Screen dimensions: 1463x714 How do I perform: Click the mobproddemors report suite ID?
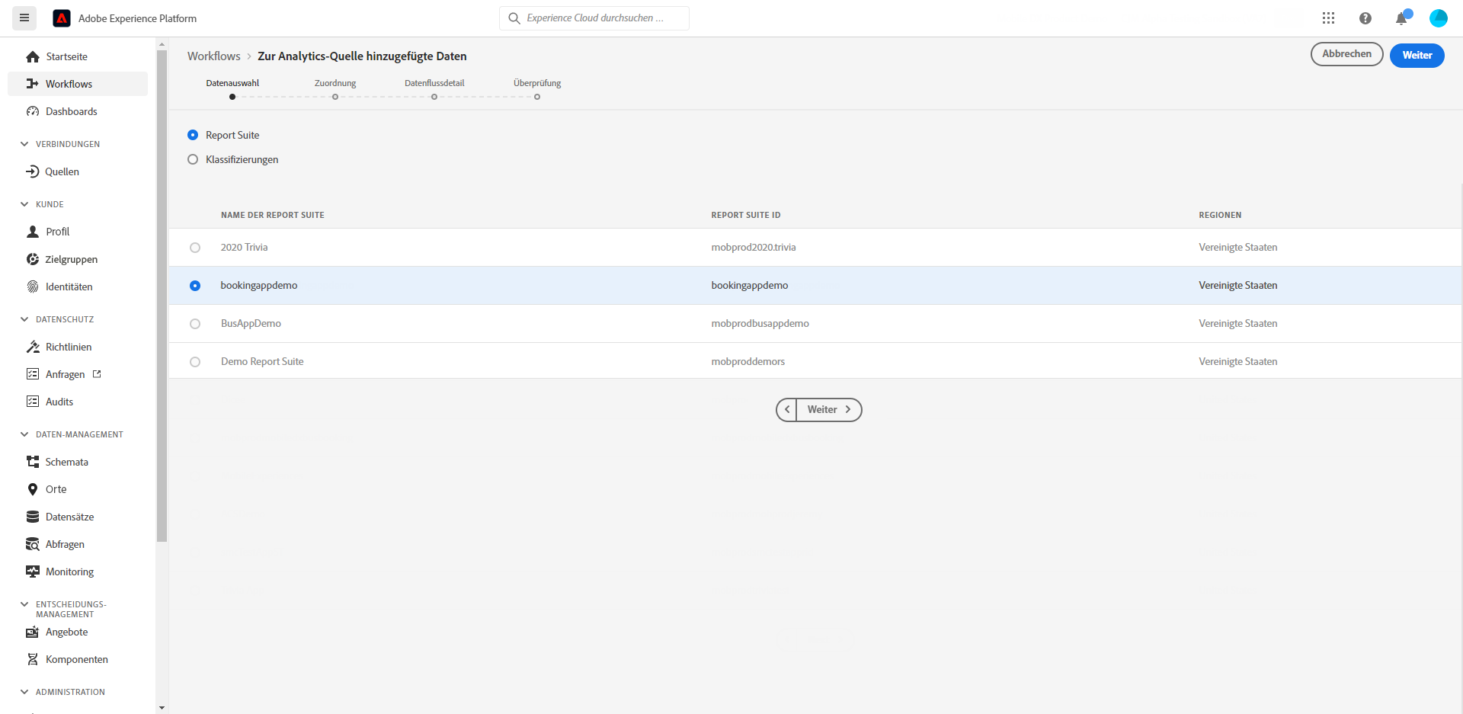tap(748, 362)
